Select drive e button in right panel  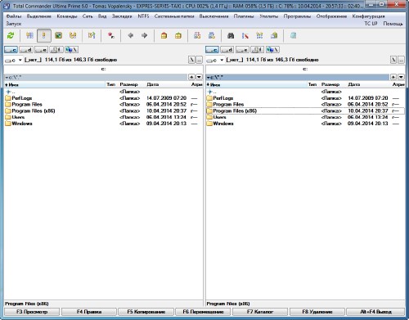[242, 50]
